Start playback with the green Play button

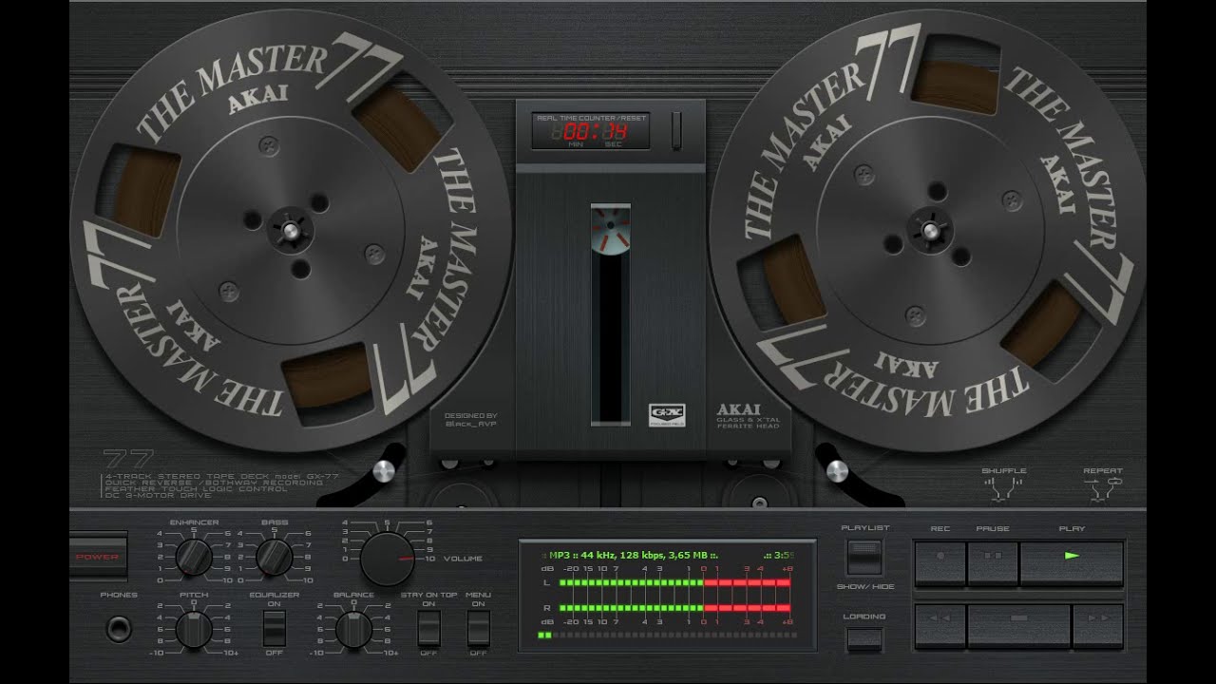pyautogui.click(x=1072, y=562)
